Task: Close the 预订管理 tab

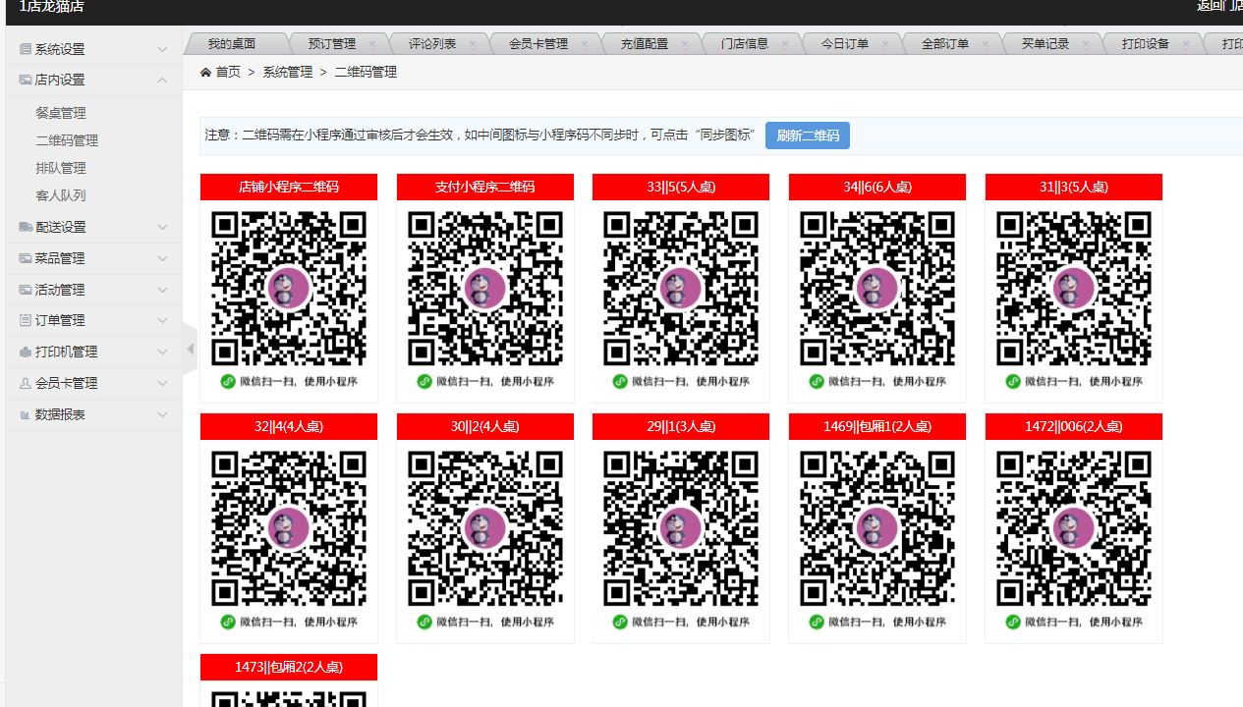Action: pos(372,44)
